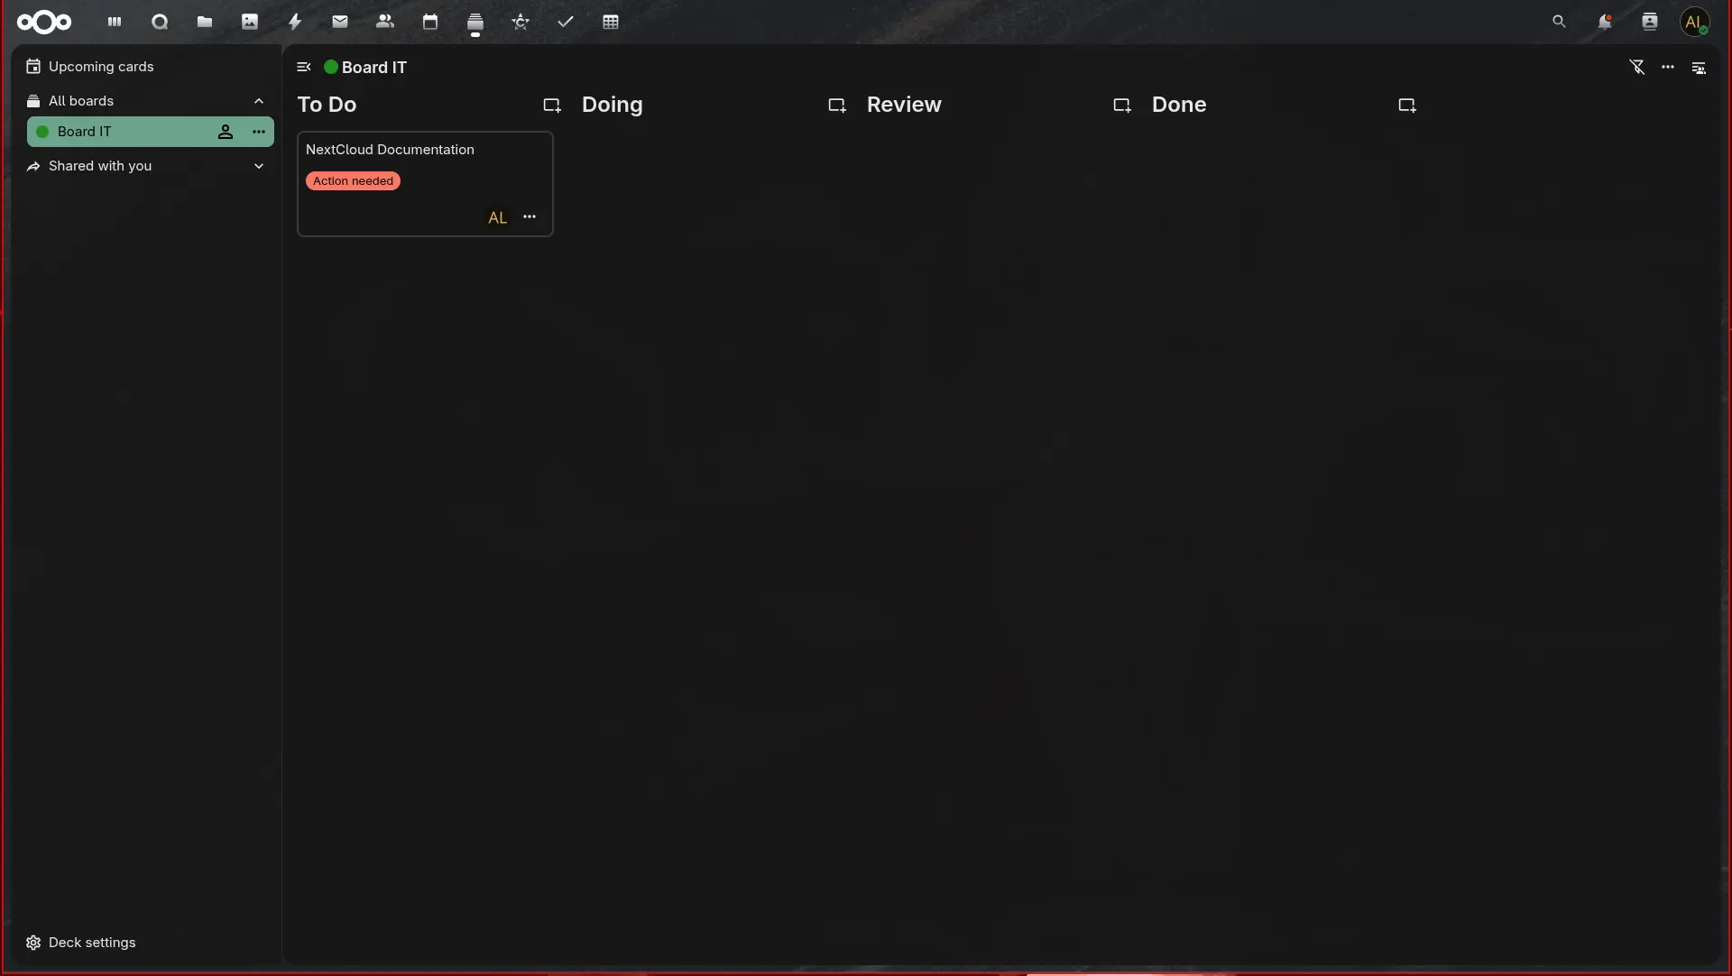Open the Photos app icon
The width and height of the screenshot is (1732, 976).
(250, 22)
